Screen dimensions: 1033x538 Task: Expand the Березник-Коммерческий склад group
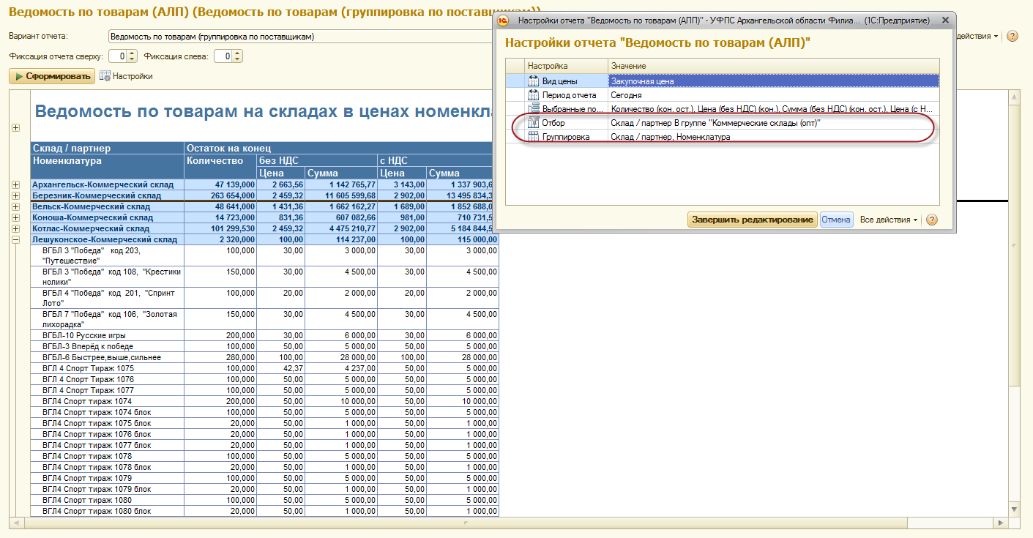click(x=15, y=196)
